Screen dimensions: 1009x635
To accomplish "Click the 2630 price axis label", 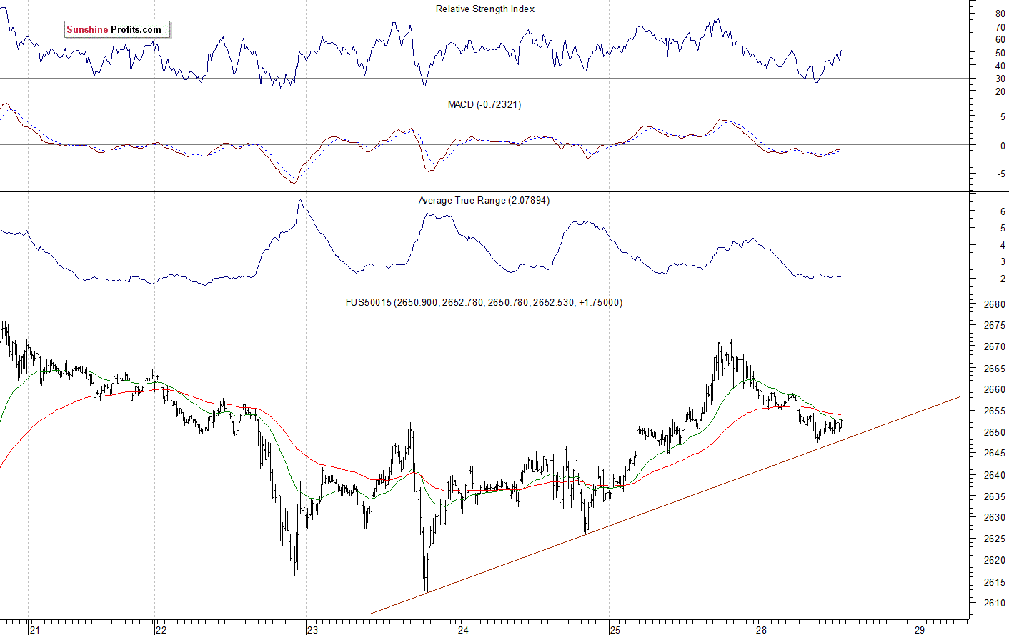I will click(x=995, y=517).
